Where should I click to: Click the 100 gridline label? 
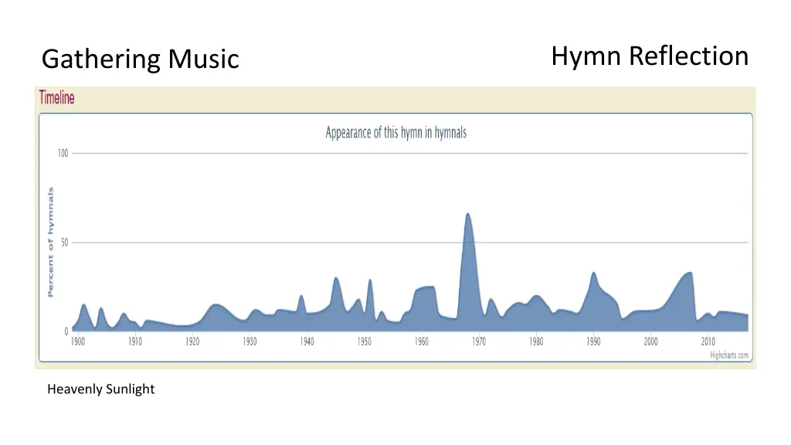pos(64,152)
